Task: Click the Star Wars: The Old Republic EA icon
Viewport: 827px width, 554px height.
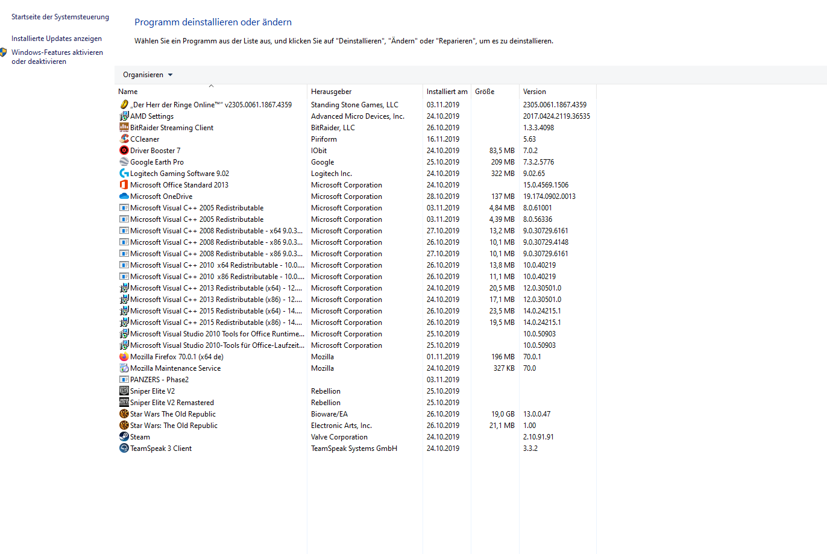Action: pyautogui.click(x=124, y=425)
